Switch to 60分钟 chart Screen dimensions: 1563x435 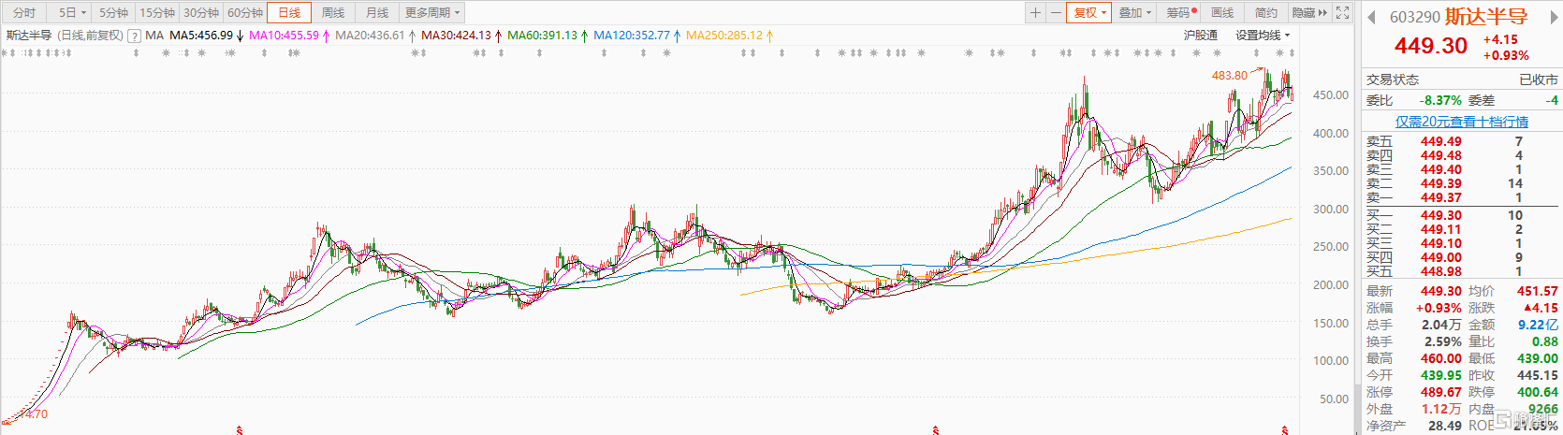tap(245, 13)
